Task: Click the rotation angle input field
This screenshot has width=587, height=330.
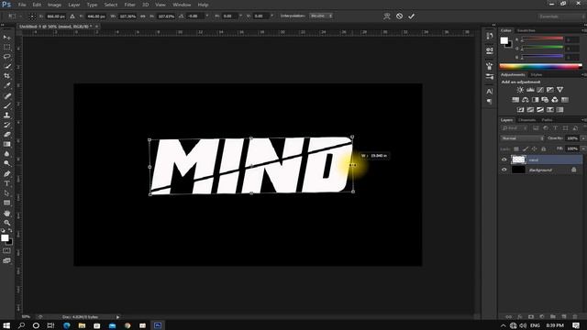Action: point(194,16)
